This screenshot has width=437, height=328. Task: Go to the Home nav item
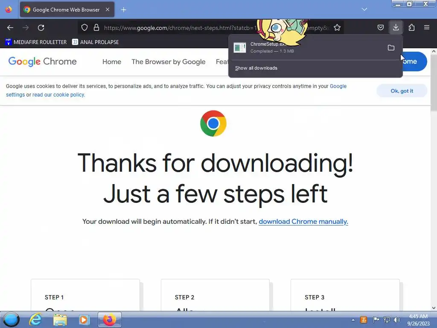click(x=112, y=61)
